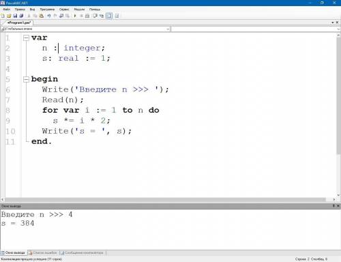Save the program with the floppy disk icon
The image size is (341, 262).
pyautogui.click(x=15, y=16)
